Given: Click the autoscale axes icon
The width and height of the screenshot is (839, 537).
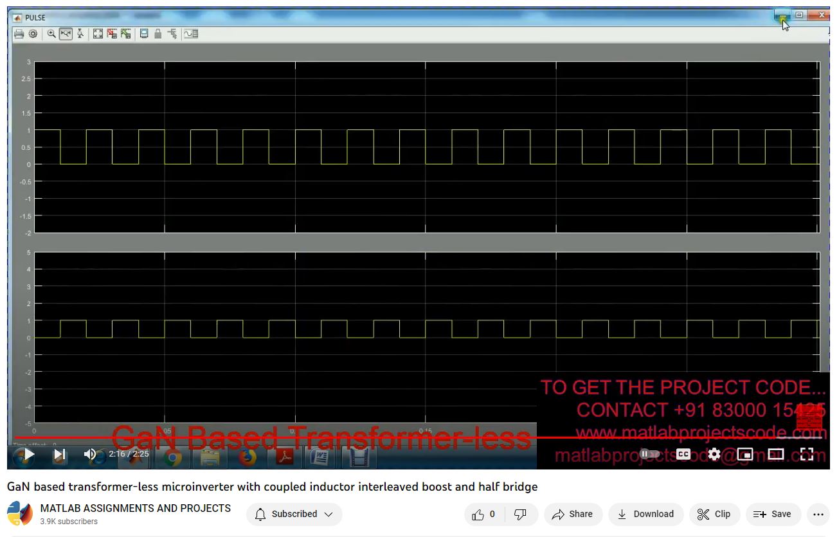Looking at the screenshot, I should tap(98, 33).
